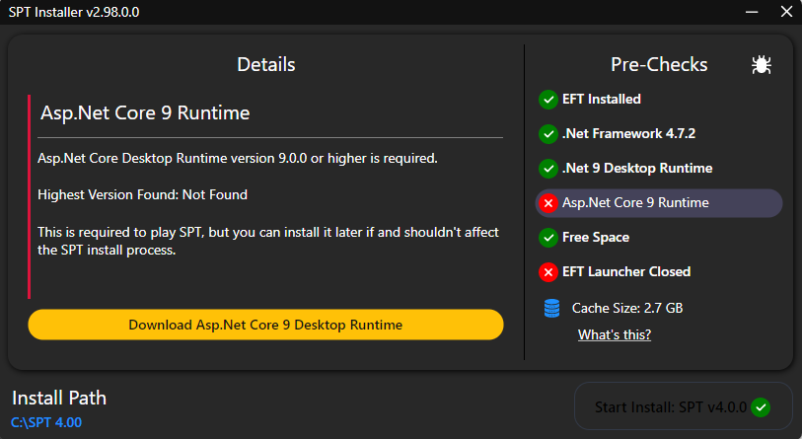The width and height of the screenshot is (802, 439).
Task: Click green check icon next to .Net Framework 4.7.2
Action: point(547,133)
